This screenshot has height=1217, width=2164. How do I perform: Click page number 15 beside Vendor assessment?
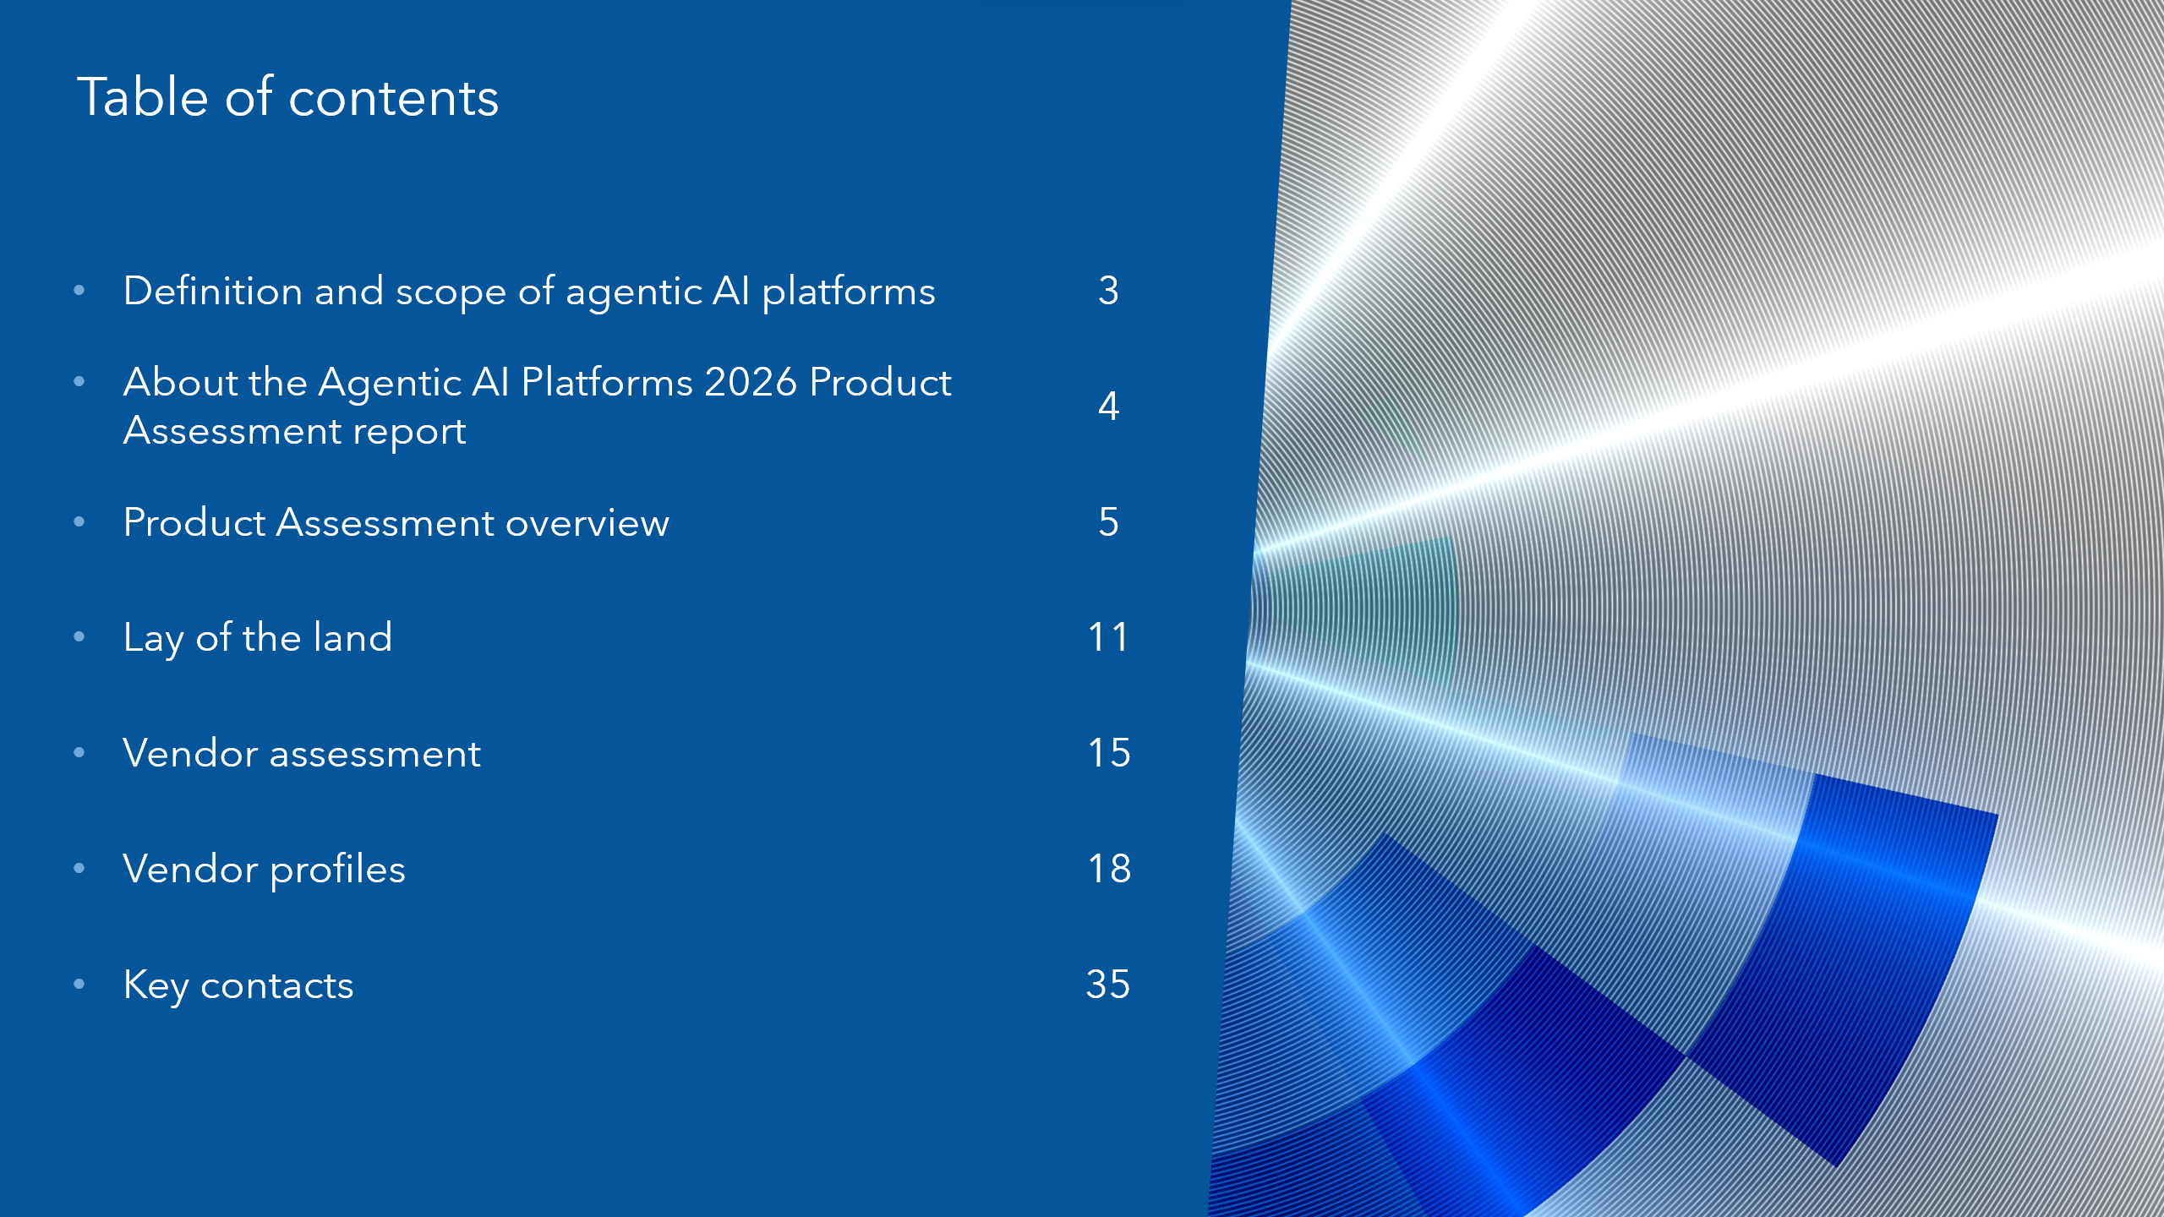coord(1108,753)
